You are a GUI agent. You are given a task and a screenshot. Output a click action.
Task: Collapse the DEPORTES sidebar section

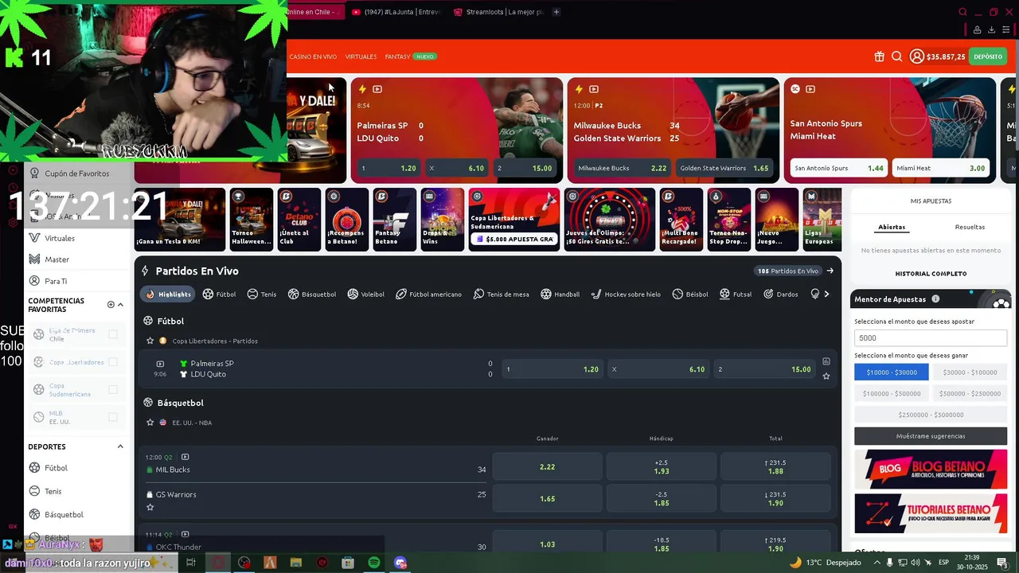[x=120, y=446]
